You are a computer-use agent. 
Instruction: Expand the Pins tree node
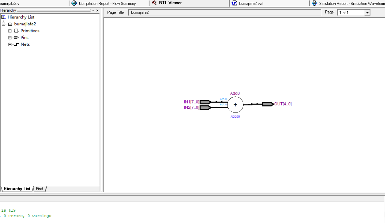pos(10,38)
